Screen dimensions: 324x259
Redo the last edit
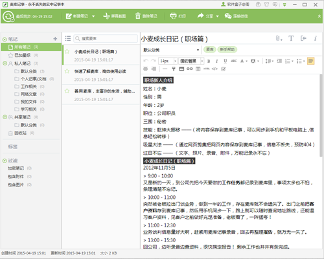tap(154, 61)
